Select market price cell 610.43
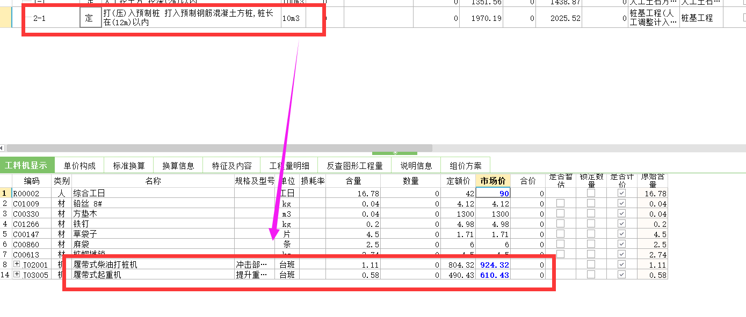Viewport: 746px width, 317px height. click(493, 275)
